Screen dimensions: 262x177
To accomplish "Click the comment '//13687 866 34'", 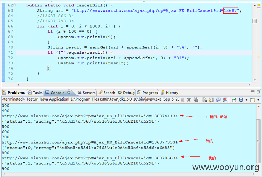I will (x=55, y=16).
